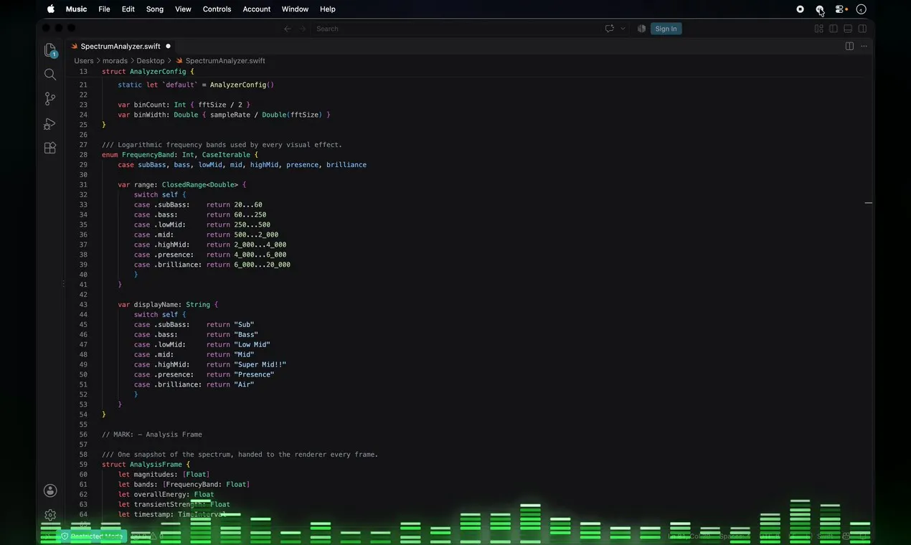Open the Run and Debug view
The height and width of the screenshot is (545, 911).
50,124
